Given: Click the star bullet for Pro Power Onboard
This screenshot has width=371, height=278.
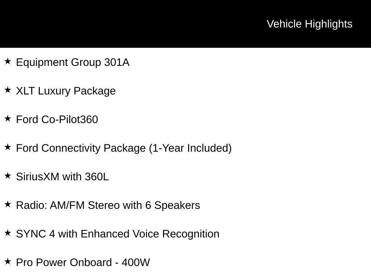Looking at the screenshot, I should (8, 262).
